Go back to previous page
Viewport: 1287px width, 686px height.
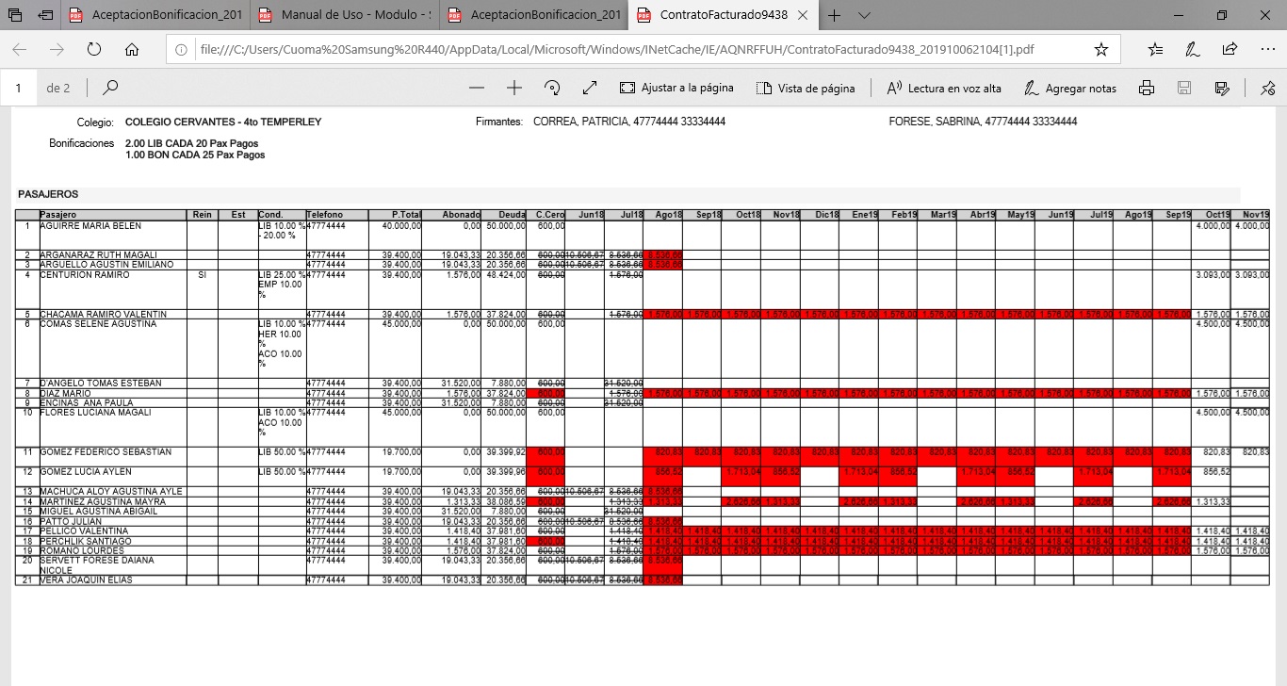click(20, 50)
